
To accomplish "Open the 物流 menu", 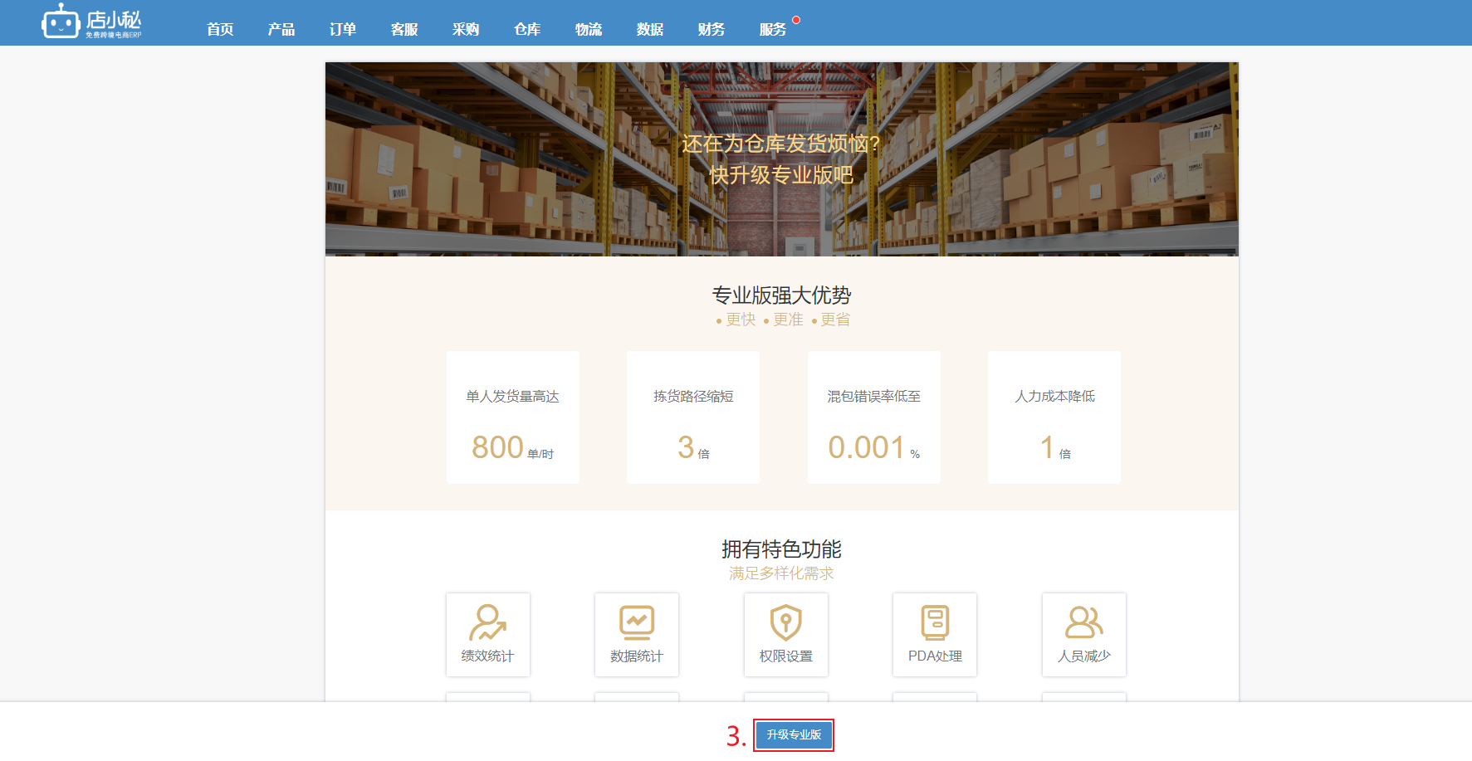I will point(589,29).
